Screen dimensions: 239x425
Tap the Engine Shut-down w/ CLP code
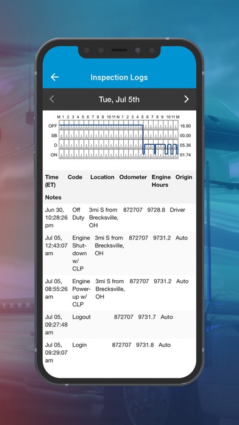point(81,253)
